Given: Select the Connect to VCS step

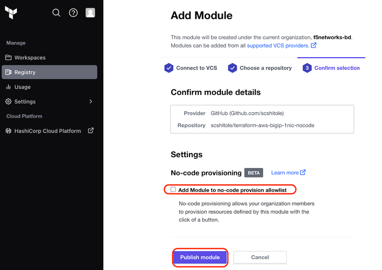Looking at the screenshot, I should pos(191,68).
